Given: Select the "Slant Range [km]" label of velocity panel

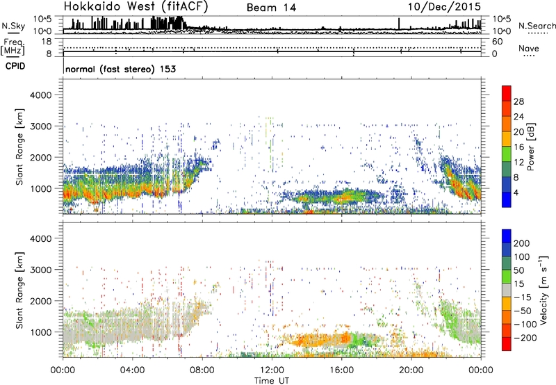Looking at the screenshot, I should click(19, 290).
